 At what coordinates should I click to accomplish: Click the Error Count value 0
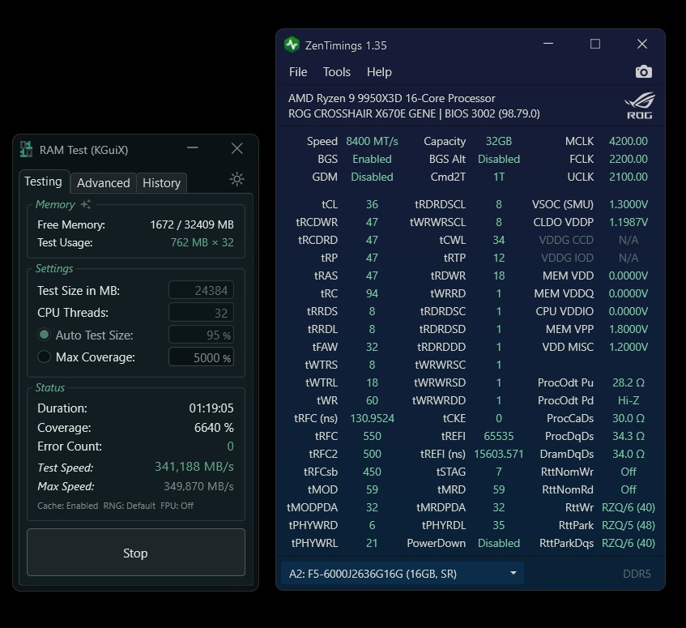(x=230, y=446)
